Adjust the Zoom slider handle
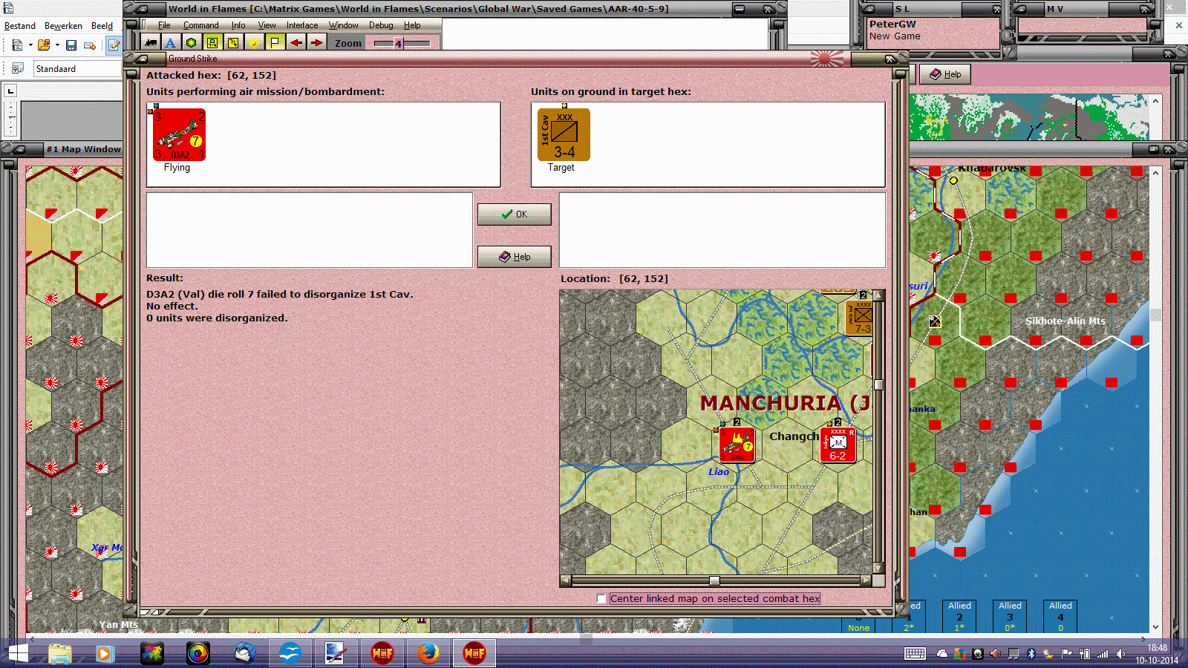Viewport: 1188px width, 668px height. point(398,43)
